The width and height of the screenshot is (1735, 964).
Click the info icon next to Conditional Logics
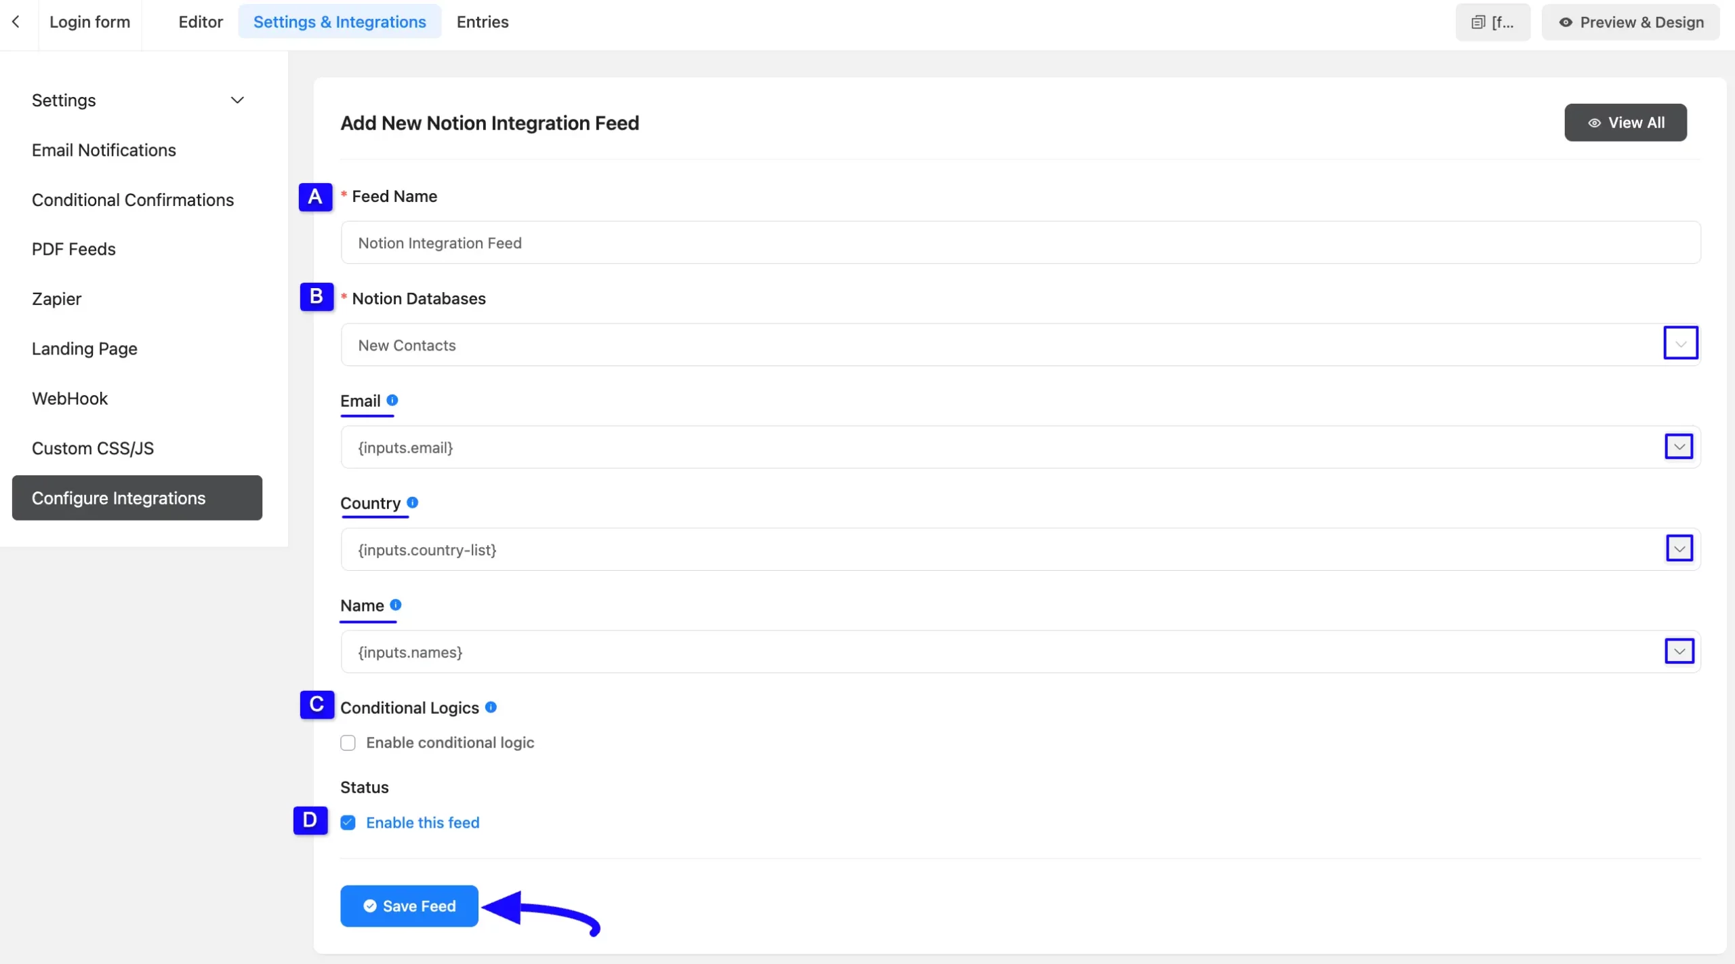491,707
